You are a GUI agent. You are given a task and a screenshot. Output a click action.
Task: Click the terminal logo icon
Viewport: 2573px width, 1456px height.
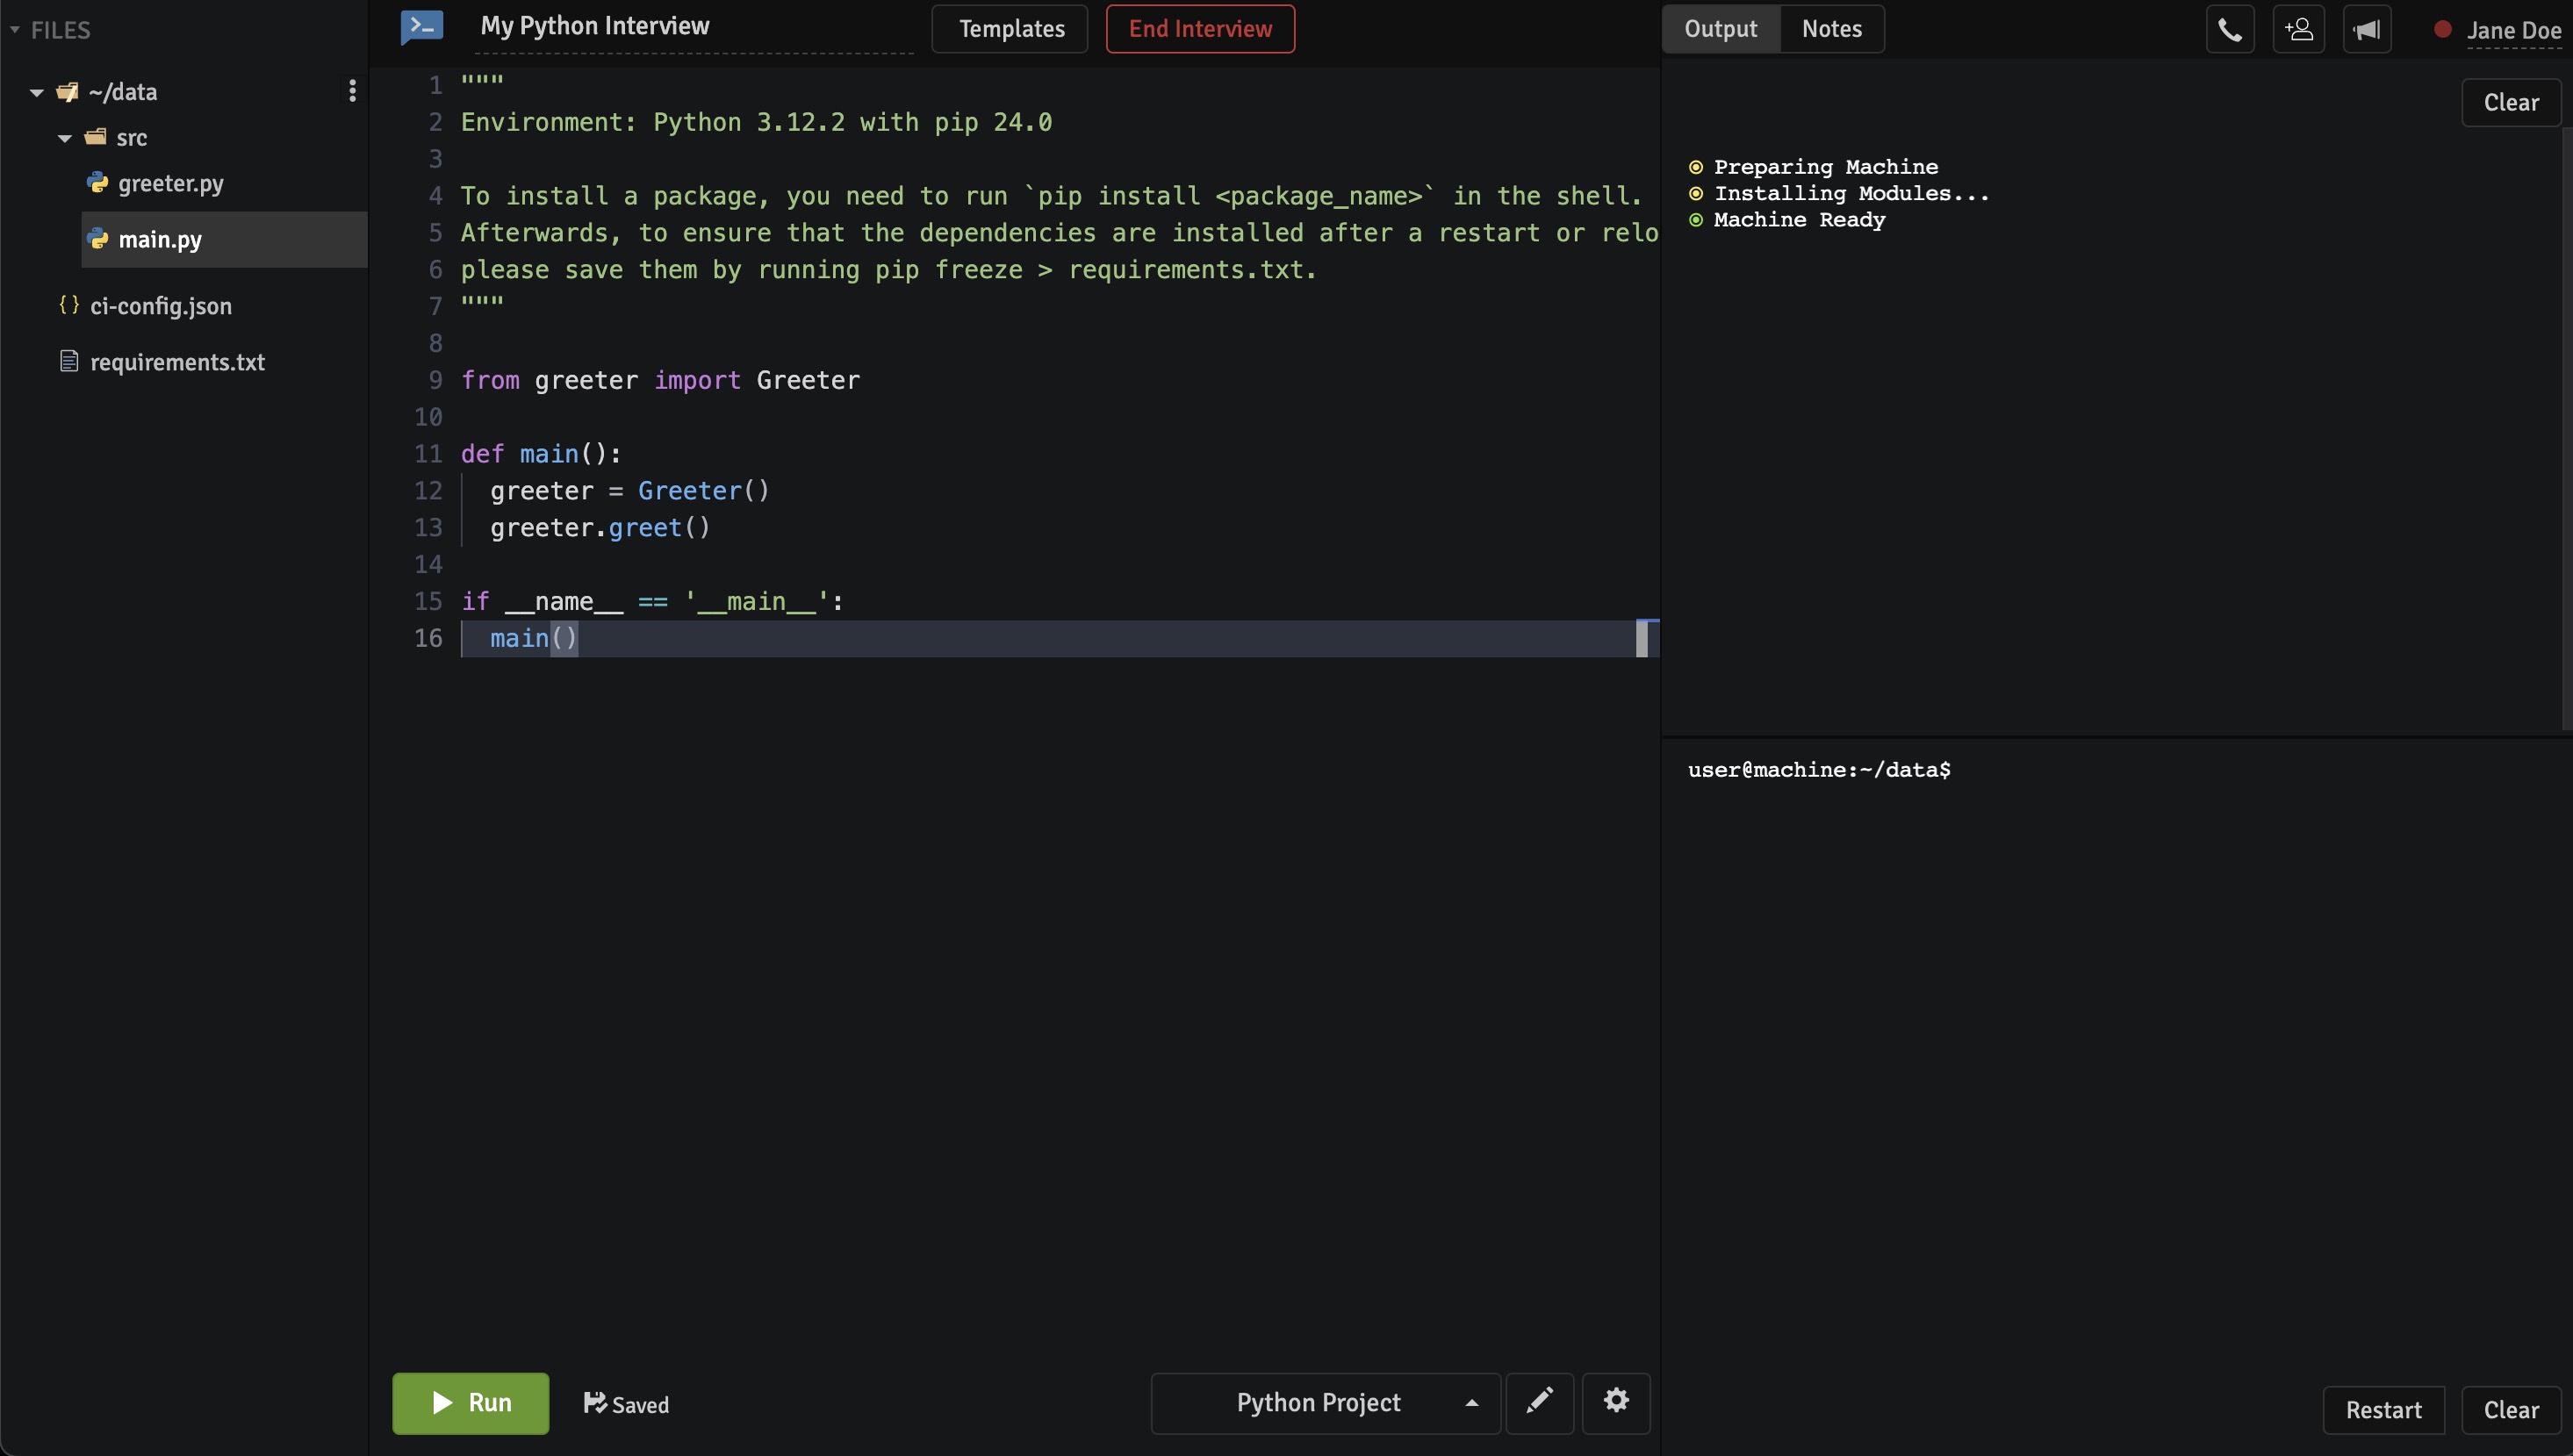click(422, 27)
